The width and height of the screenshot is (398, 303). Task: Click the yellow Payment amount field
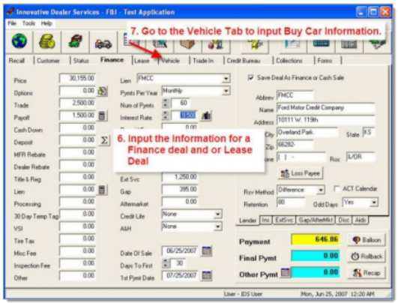pyautogui.click(x=316, y=239)
